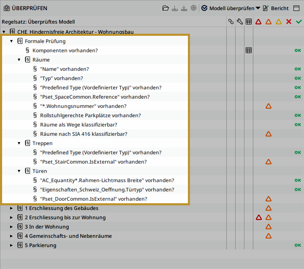Select Rahmen-Lichtmass Breite vorhanden? rule

click(x=107, y=180)
